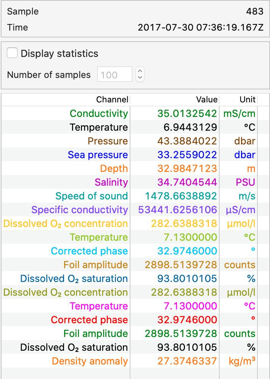Click the Unit column header
Image resolution: width=270 pixels, height=379 pixels.
[247, 100]
